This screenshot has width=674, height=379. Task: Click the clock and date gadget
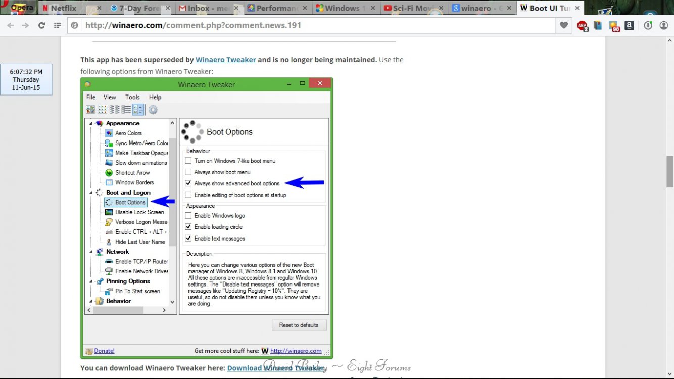tap(26, 80)
